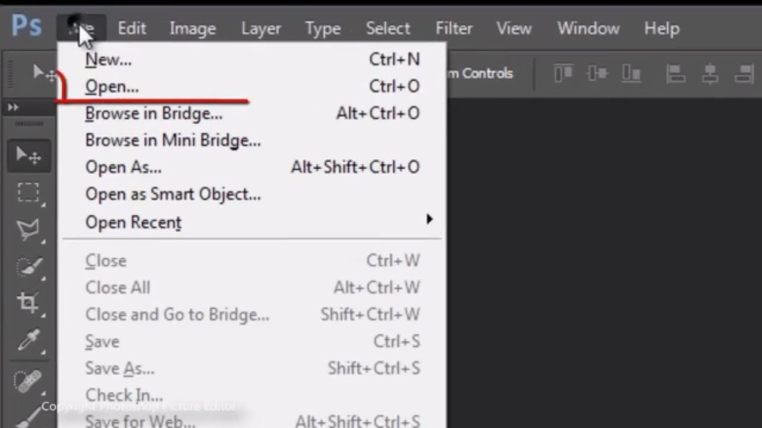Image resolution: width=762 pixels, height=428 pixels.
Task: Select the Move tool in toolbox
Action: [x=28, y=156]
